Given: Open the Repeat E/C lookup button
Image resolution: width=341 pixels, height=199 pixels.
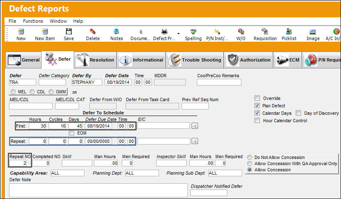Looking at the screenshot, I should point(195,141).
